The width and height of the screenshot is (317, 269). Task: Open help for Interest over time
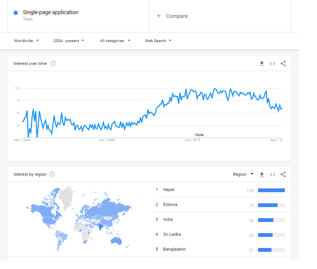coord(53,63)
